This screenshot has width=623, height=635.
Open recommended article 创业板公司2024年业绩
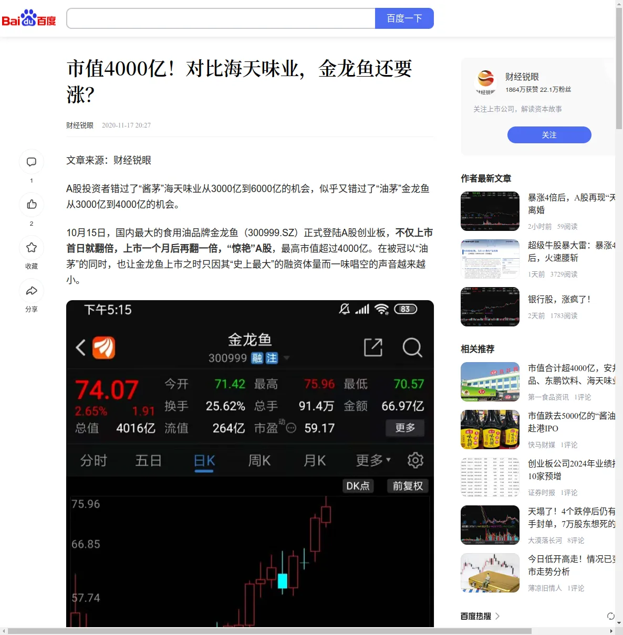click(x=572, y=470)
